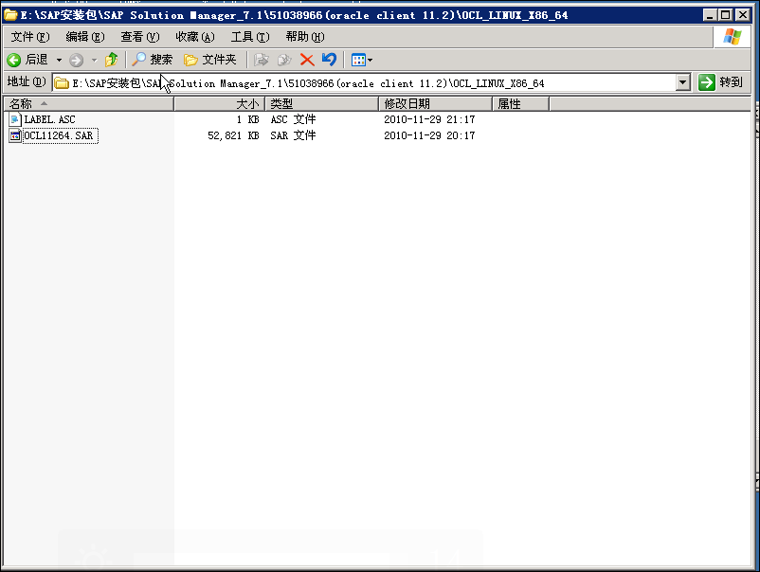Click the date 2010-11-29 20:17
760x572 pixels.
429,135
